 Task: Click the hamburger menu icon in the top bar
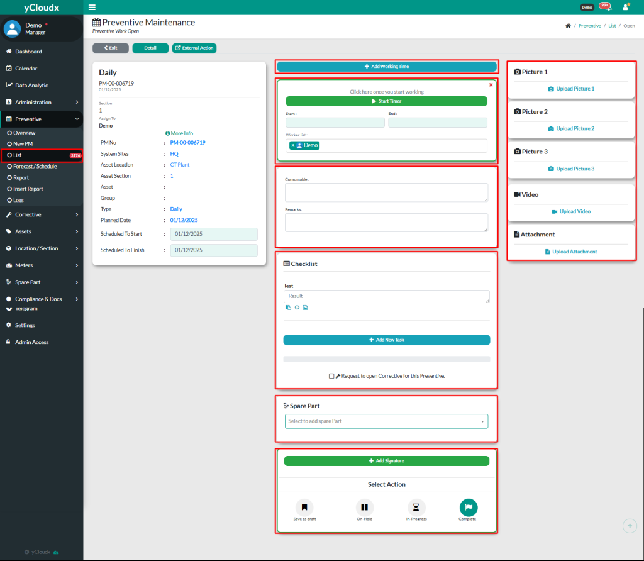(92, 8)
